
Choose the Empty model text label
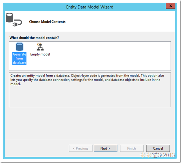click(x=40, y=54)
